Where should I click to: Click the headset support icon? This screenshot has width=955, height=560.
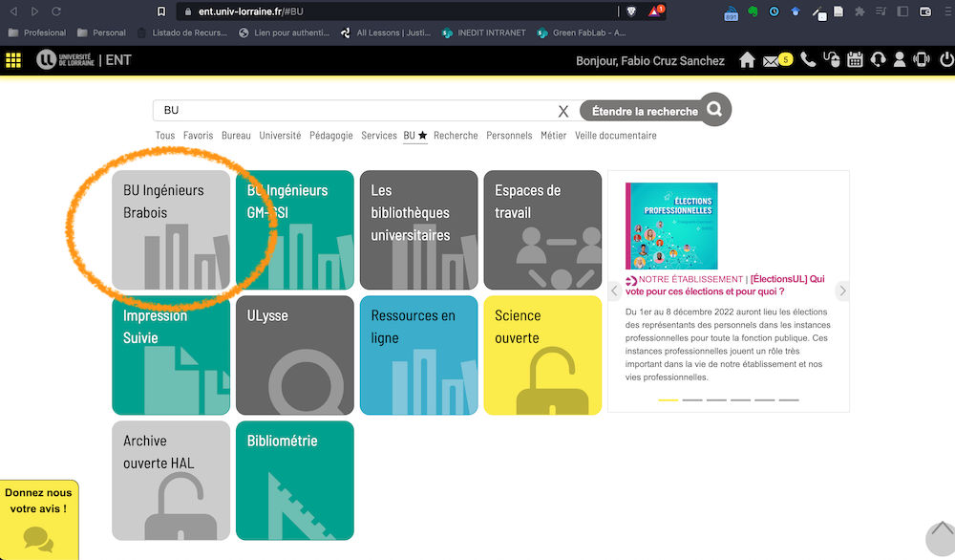point(878,60)
